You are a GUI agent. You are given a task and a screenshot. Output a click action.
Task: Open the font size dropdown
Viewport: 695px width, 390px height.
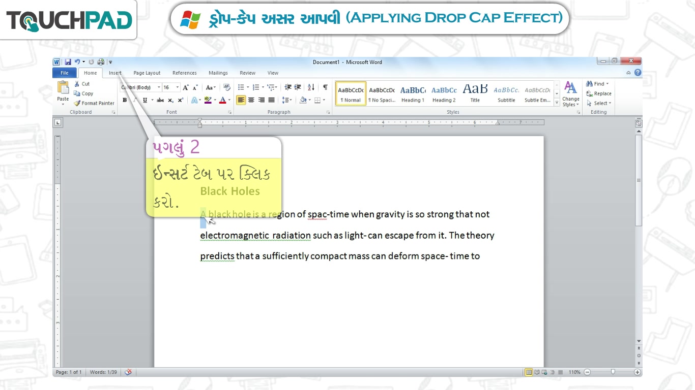point(178,87)
